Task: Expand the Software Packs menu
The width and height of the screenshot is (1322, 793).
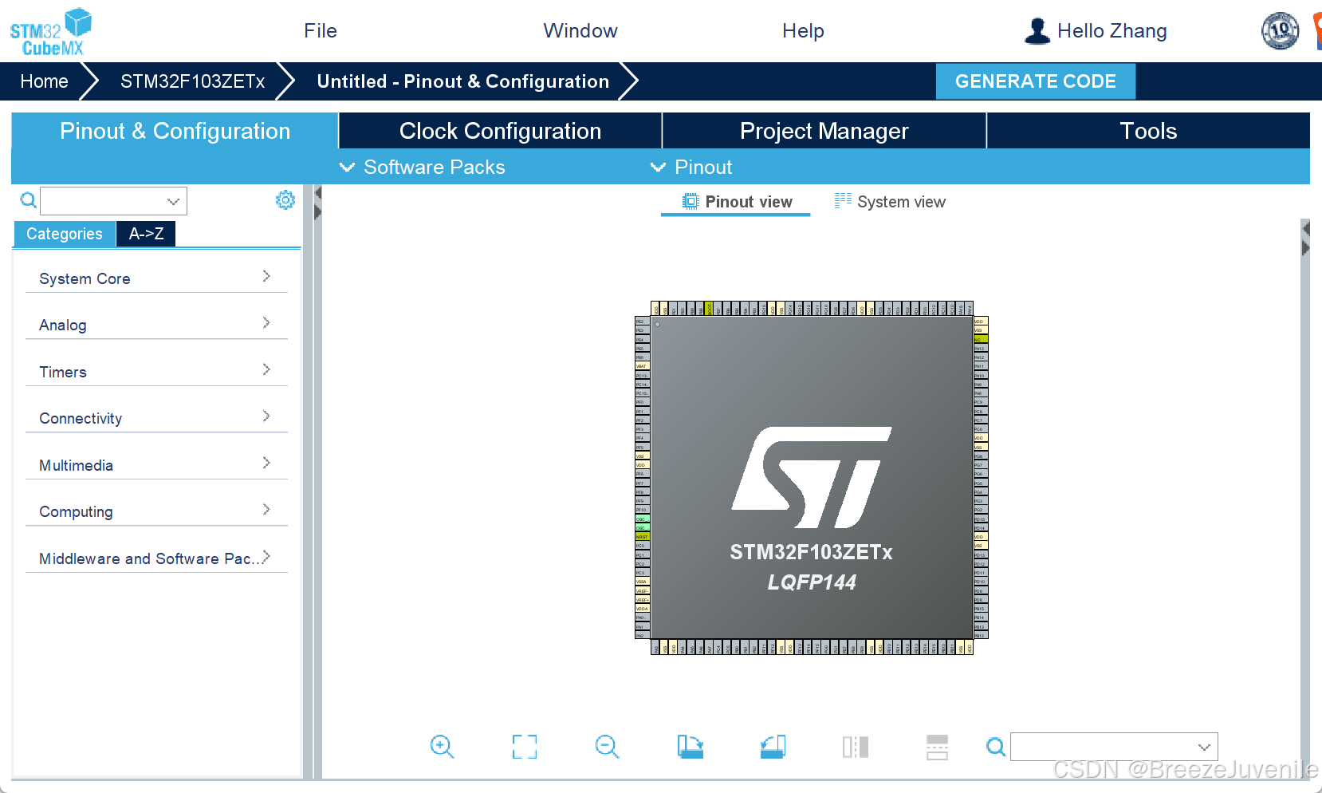Action: pyautogui.click(x=423, y=167)
